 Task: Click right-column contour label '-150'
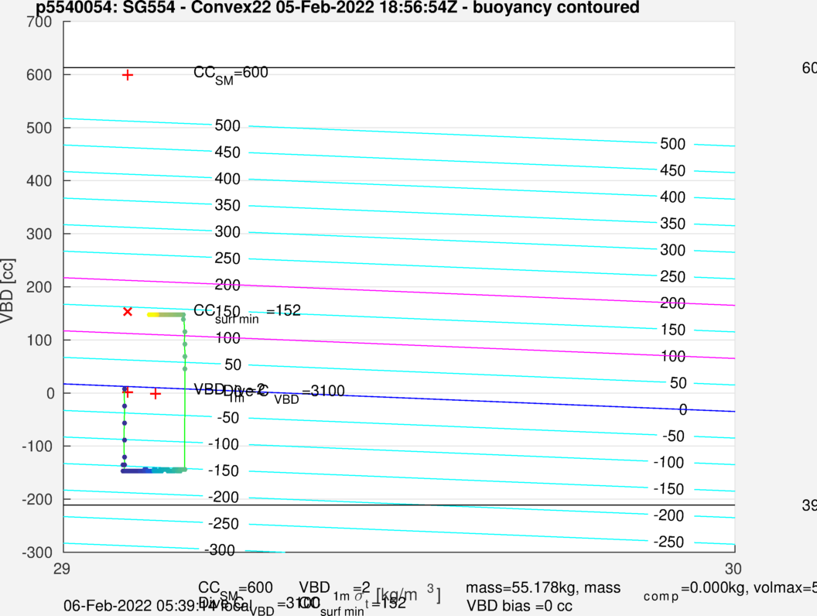(x=669, y=489)
